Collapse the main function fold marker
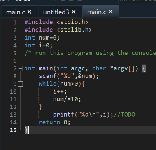Viewport: 156px width, 150px height. point(20,68)
